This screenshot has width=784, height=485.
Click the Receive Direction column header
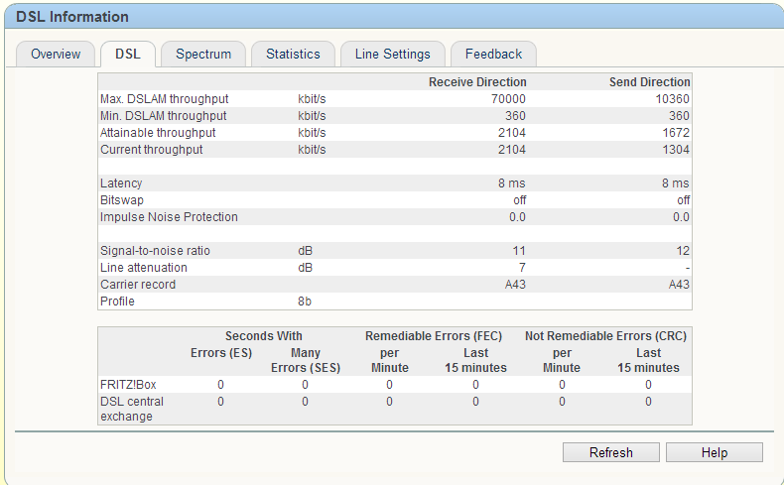477,82
